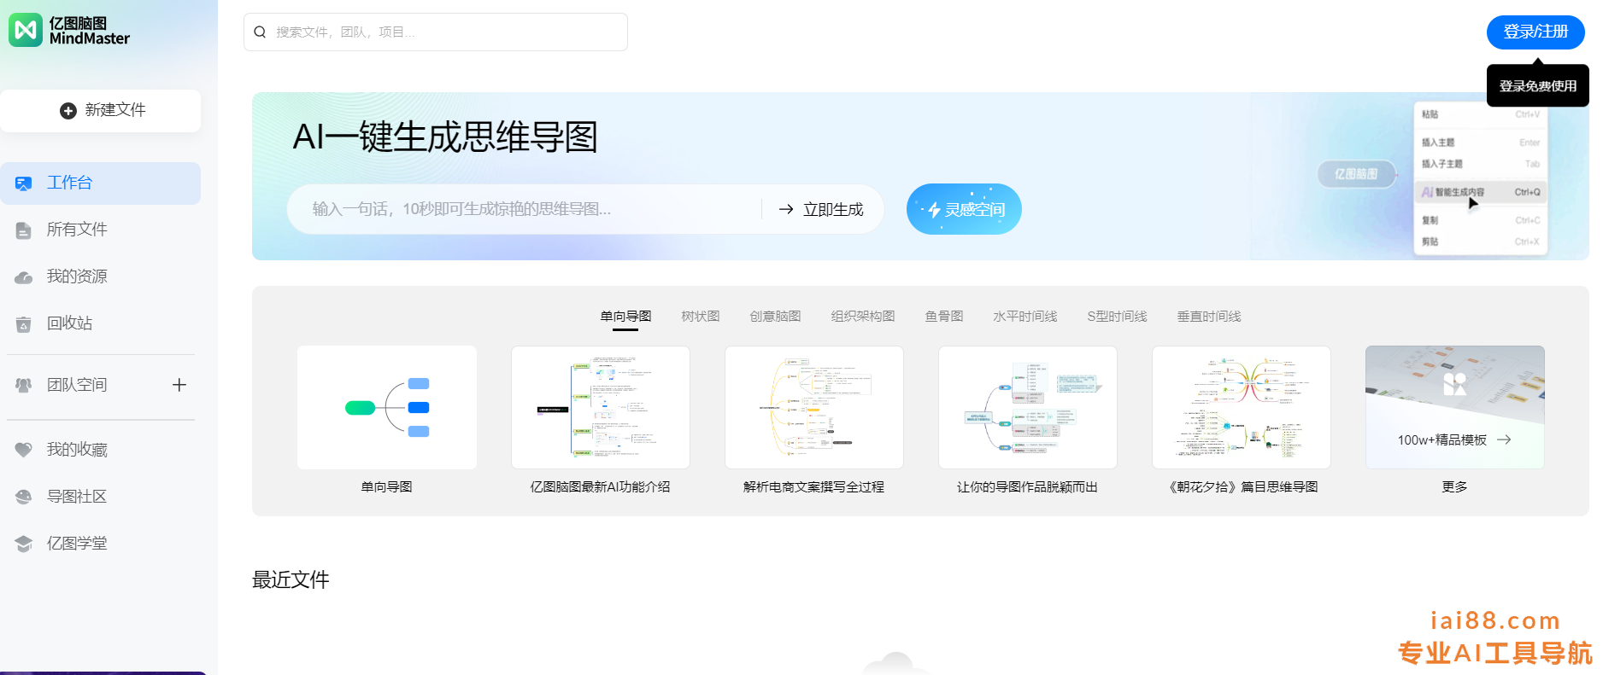The height and width of the screenshot is (675, 1603).
Task: Click the AI prompt input box
Action: click(526, 209)
